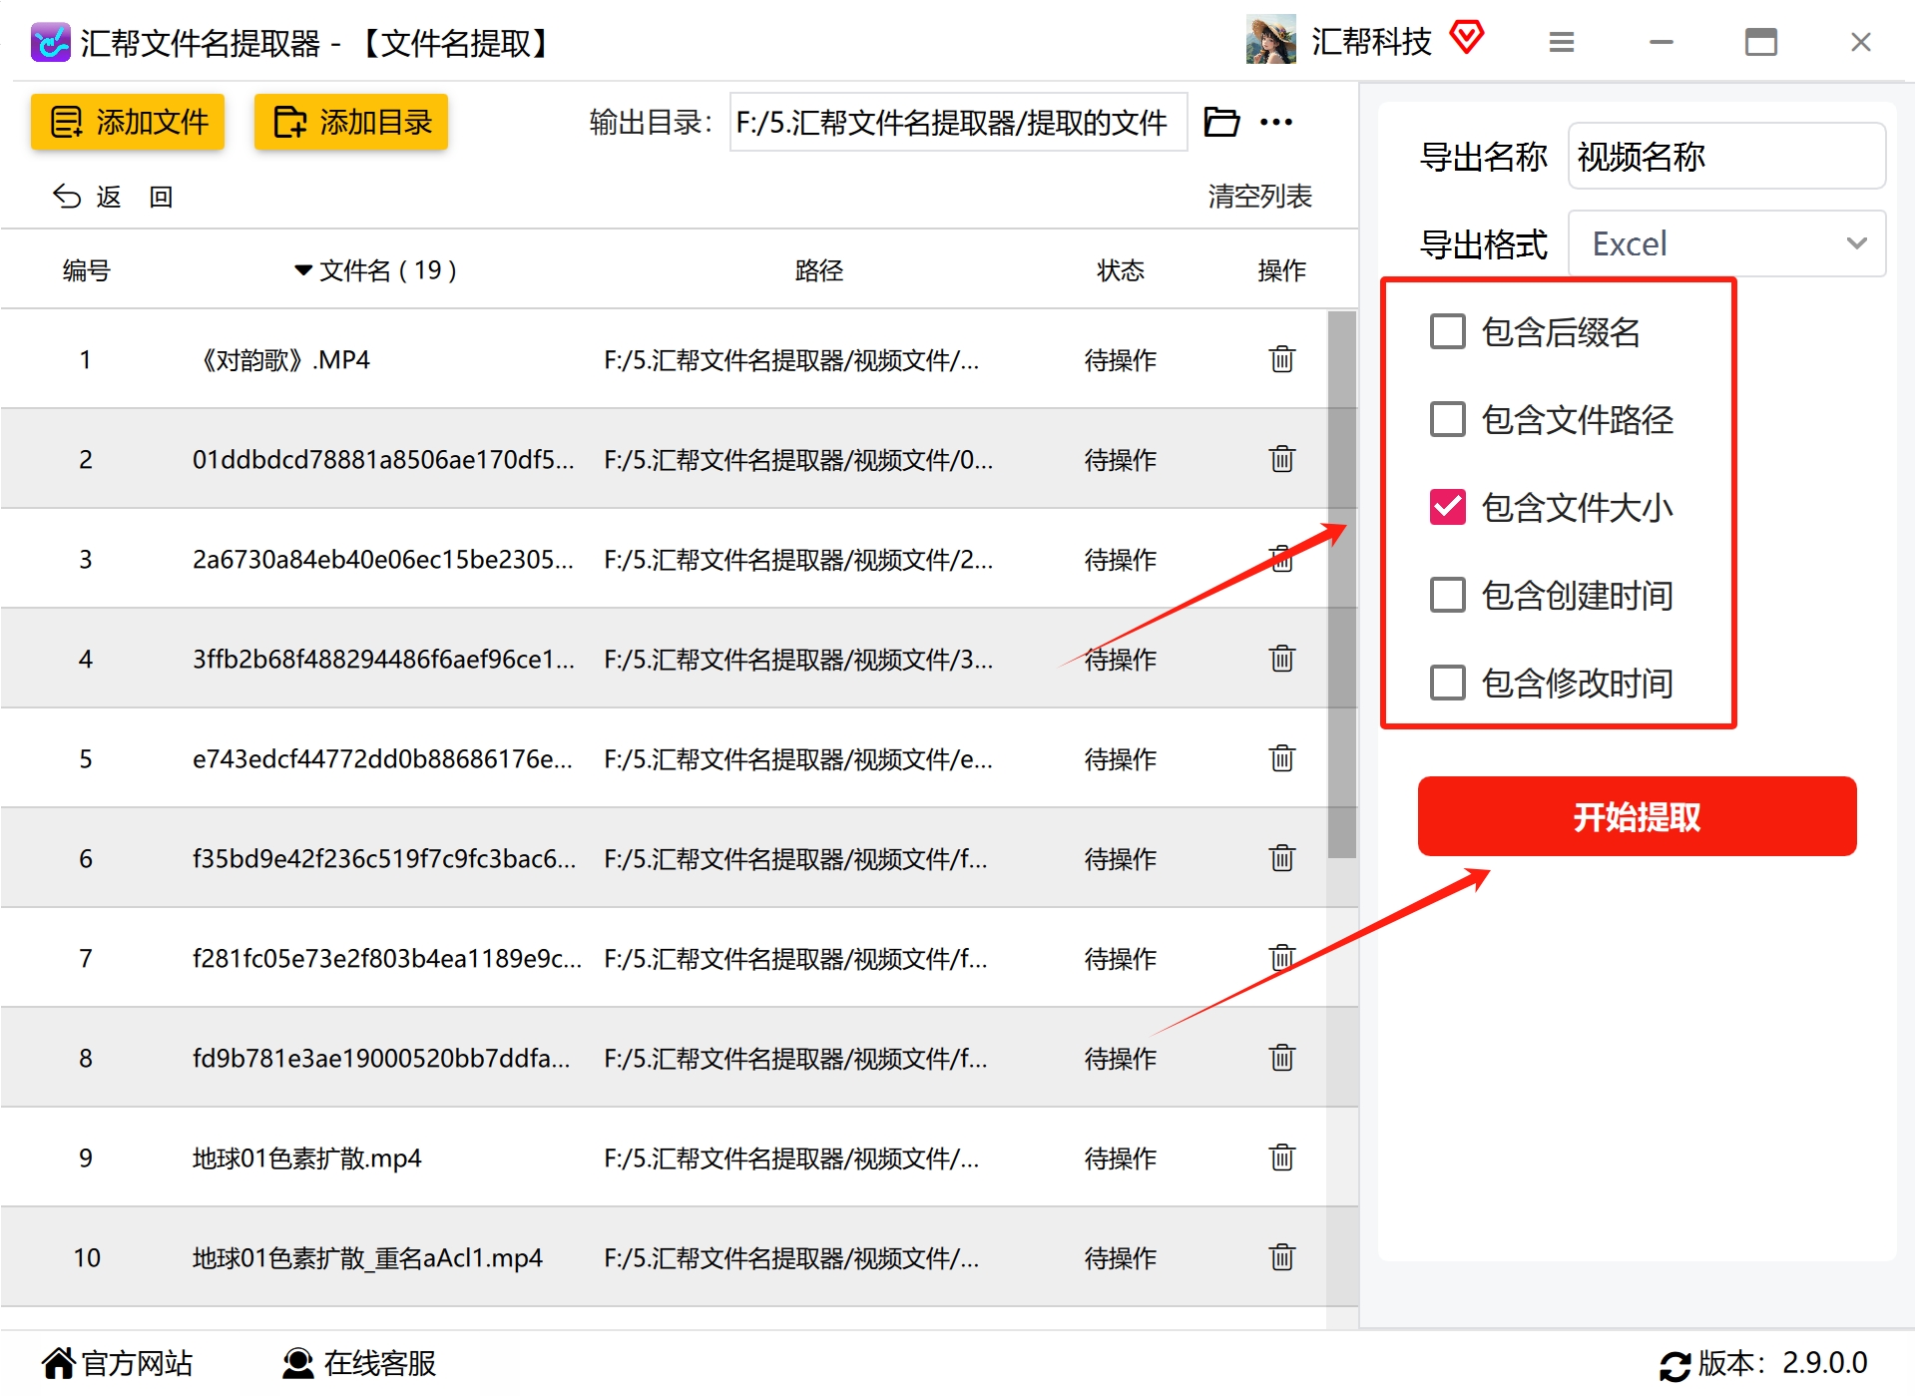Open output folder browse icon
This screenshot has height=1396, width=1915.
(1221, 122)
